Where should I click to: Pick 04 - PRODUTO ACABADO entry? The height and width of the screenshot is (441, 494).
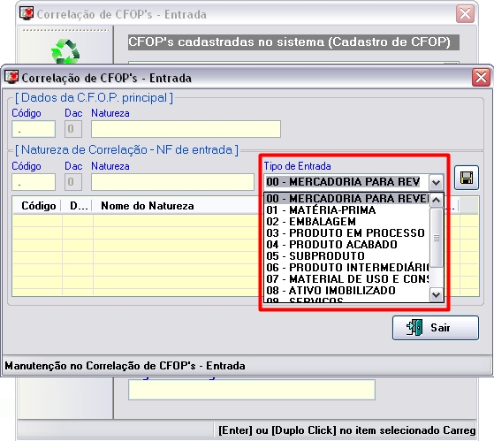pyautogui.click(x=347, y=245)
